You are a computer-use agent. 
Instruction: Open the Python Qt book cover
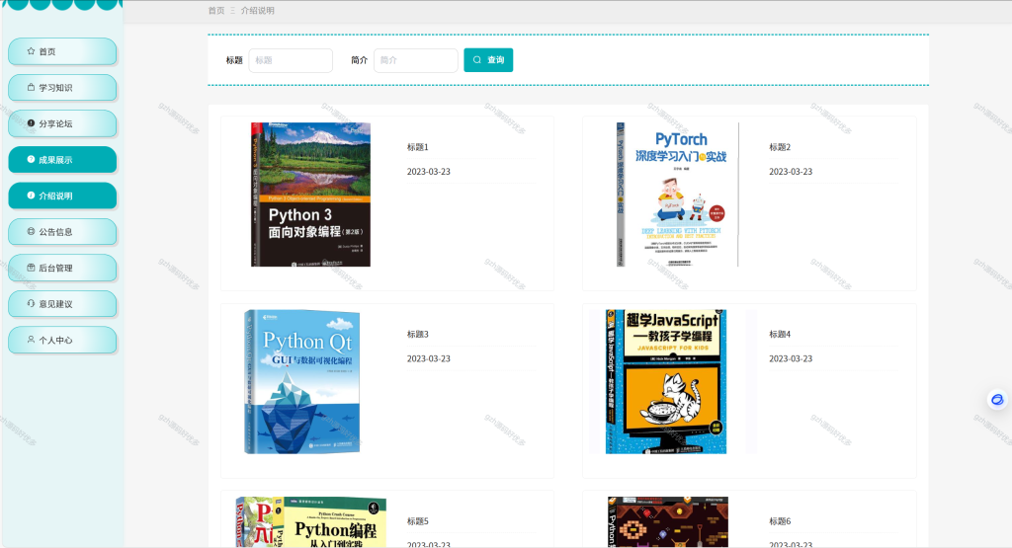pos(302,382)
